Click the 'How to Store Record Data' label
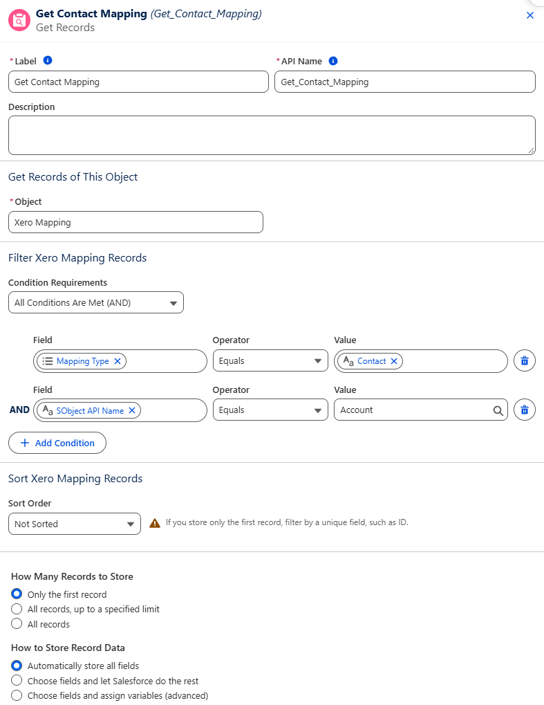Viewport: 544px width, 705px height. (68, 648)
